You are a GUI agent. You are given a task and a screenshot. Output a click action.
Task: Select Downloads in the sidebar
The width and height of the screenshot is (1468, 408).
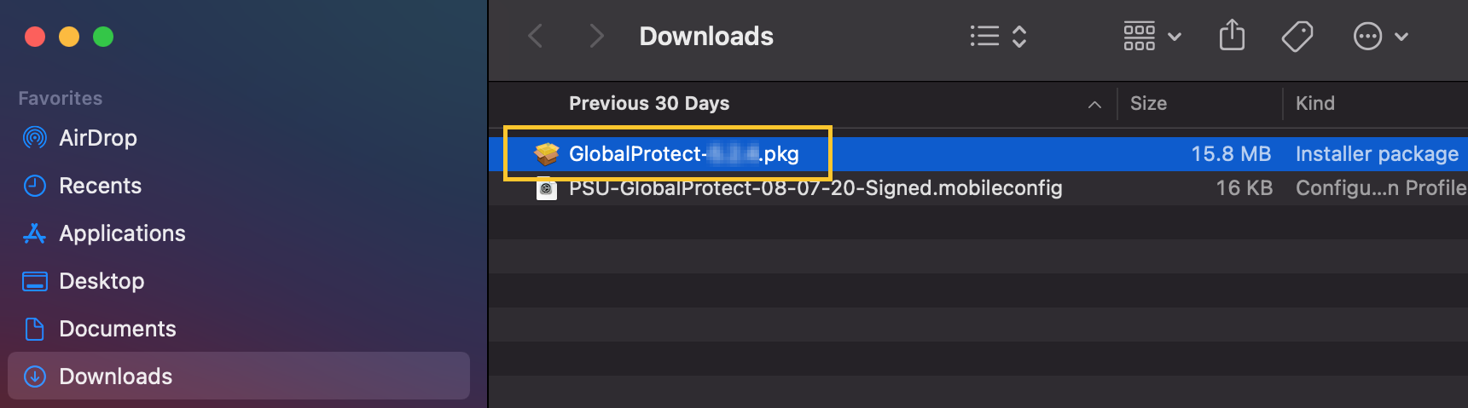[115, 376]
